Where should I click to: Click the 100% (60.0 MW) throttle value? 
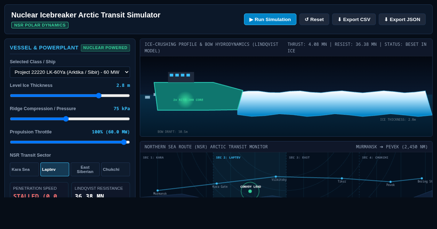pyautogui.click(x=111, y=132)
